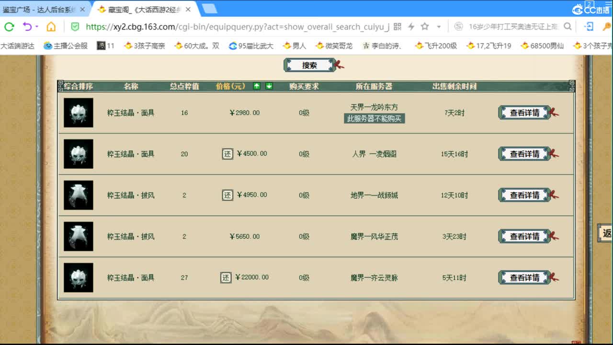Viewport: 613px width, 345px height.
Task: Bookmark this page with the star icon
Action: 424,27
